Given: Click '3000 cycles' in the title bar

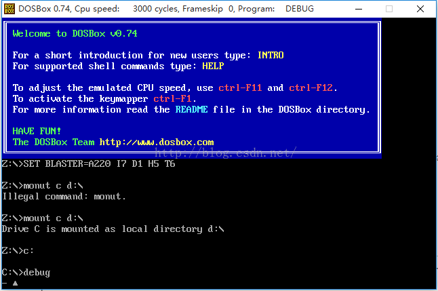Looking at the screenshot, I should tap(155, 9).
